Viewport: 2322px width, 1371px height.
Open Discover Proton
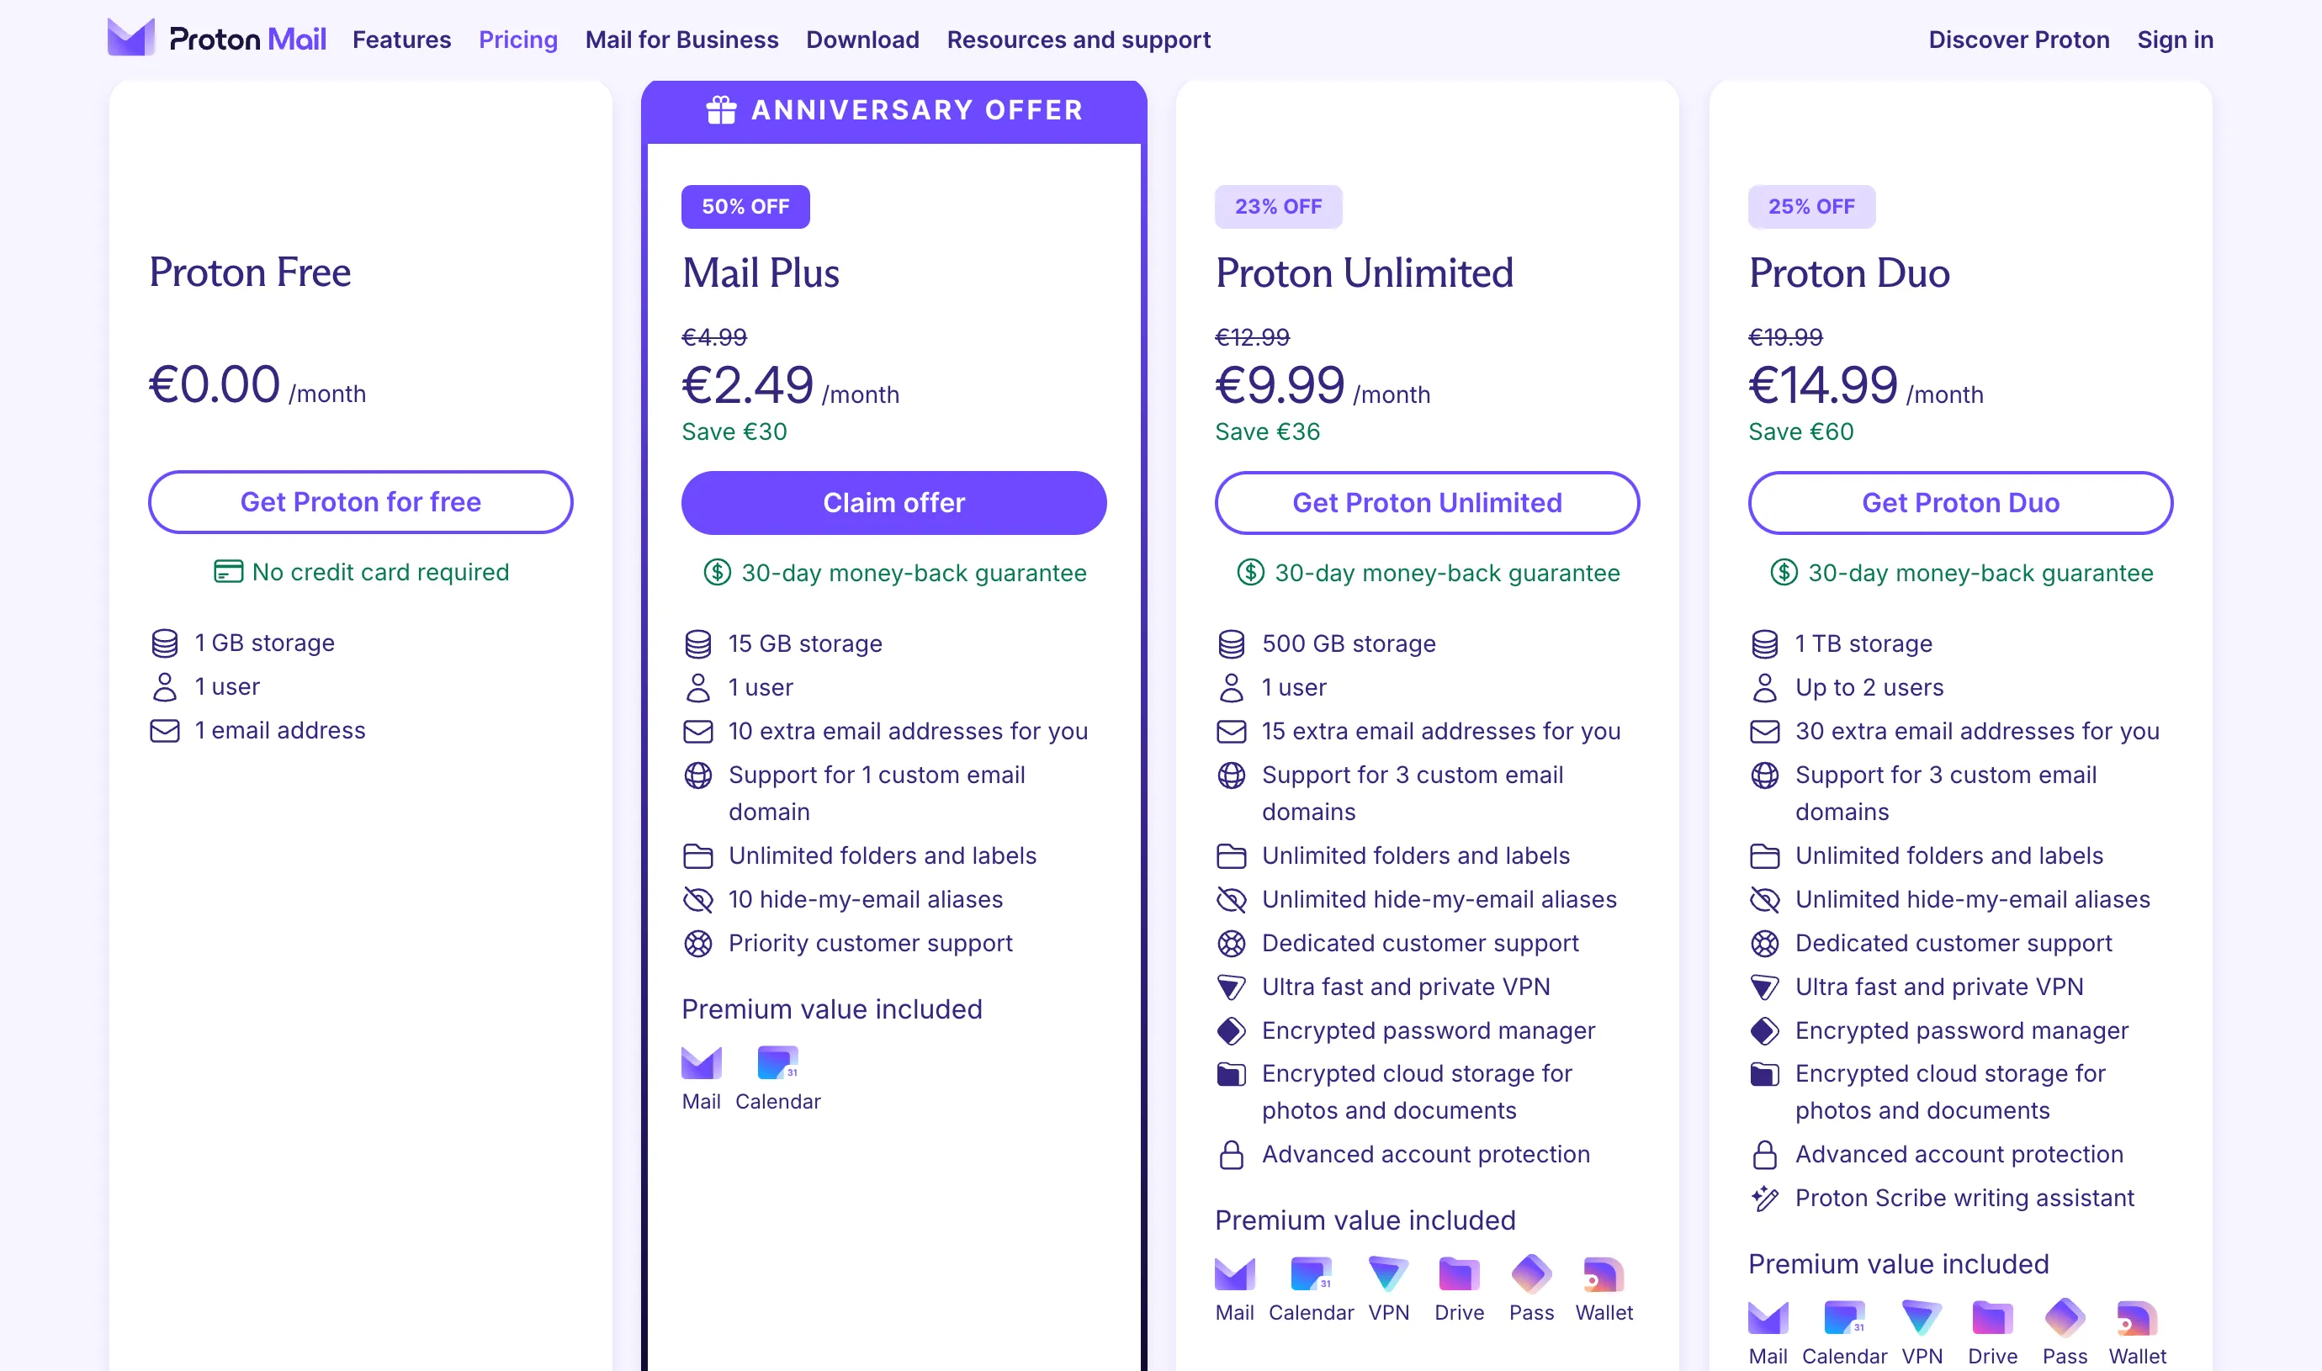click(x=2018, y=39)
